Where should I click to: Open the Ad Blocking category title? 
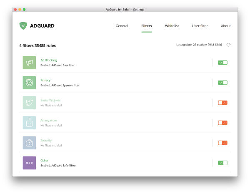(x=48, y=60)
